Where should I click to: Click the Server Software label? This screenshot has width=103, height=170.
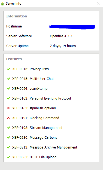tap(19, 36)
